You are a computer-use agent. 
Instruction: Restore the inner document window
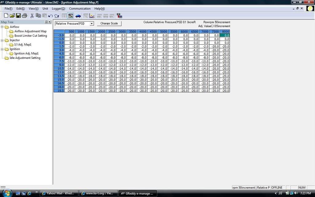(x=297, y=8)
